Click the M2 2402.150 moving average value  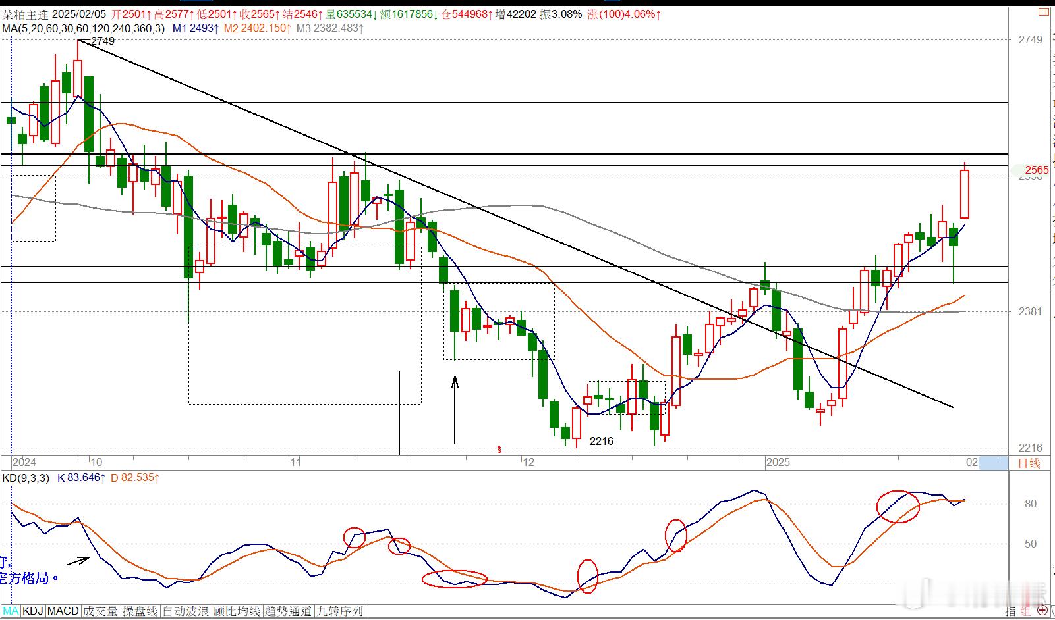point(257,28)
